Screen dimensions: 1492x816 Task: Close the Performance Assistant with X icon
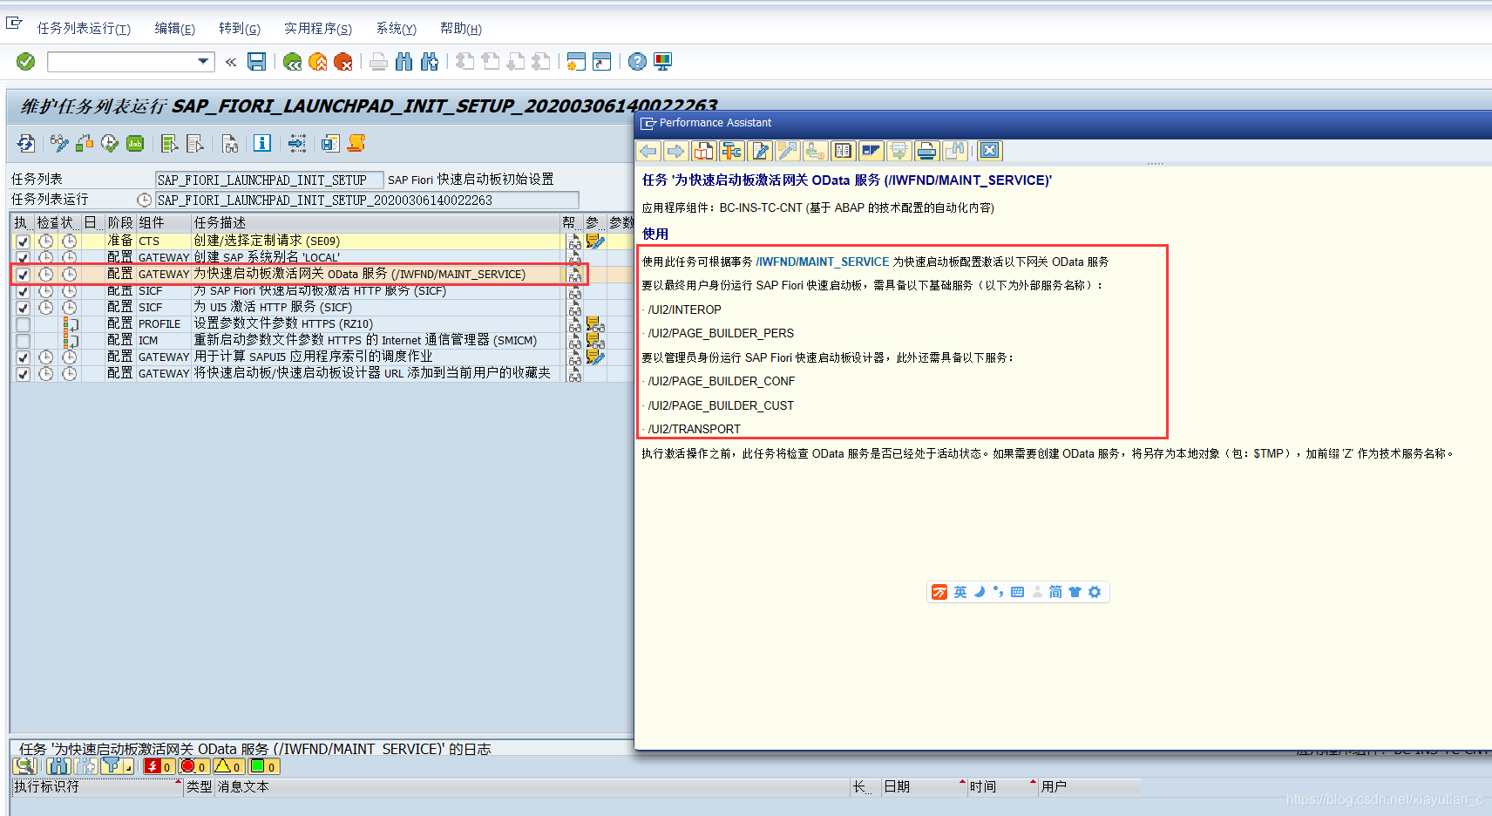[990, 151]
